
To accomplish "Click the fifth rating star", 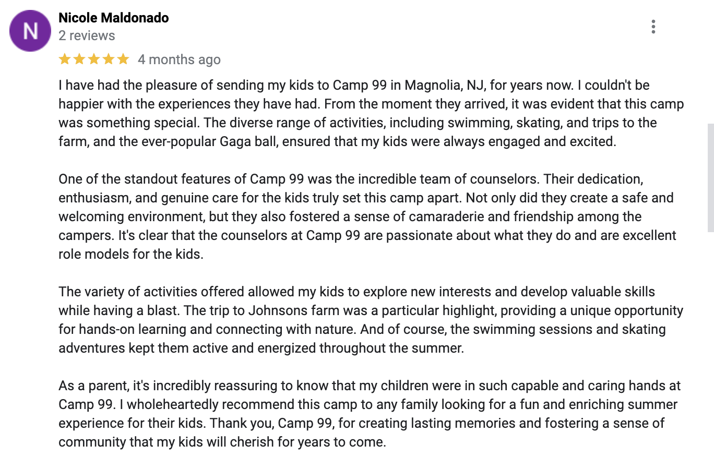I will pos(123,59).
